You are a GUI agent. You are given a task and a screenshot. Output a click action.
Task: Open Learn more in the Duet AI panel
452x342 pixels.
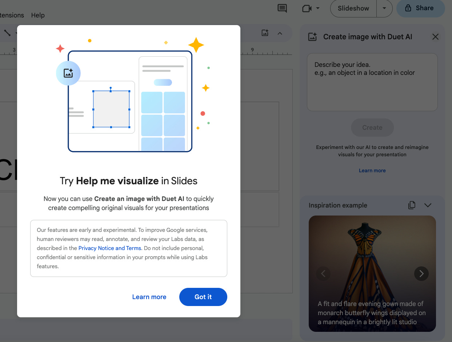point(372,170)
